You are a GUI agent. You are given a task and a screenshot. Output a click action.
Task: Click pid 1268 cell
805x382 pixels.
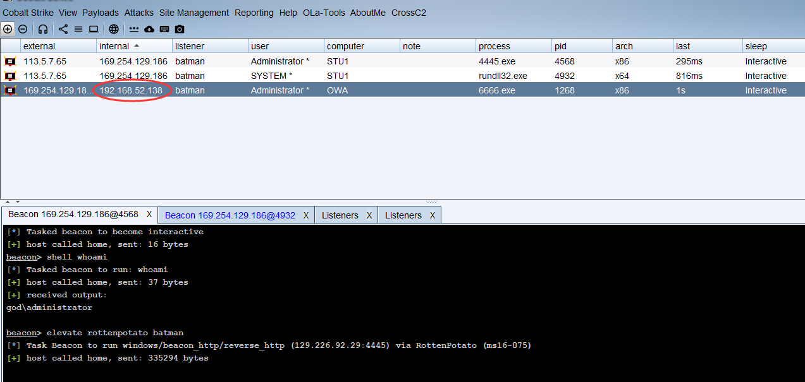(x=582, y=90)
